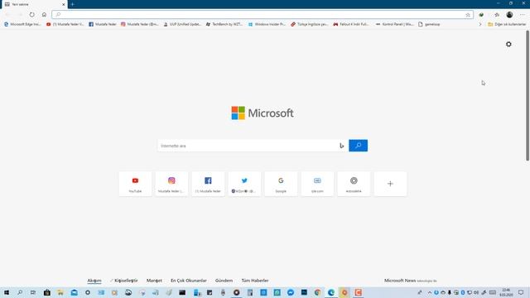The image size is (530, 298).
Task: Expand the bookmarks bar overflow chevron
Action: tap(480, 24)
